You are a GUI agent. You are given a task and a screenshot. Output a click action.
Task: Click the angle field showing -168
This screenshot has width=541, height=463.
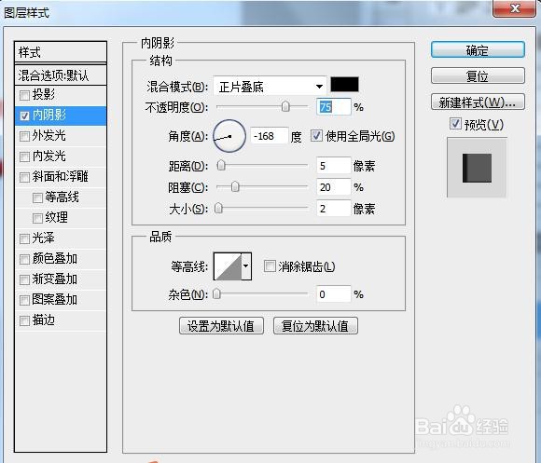point(270,136)
